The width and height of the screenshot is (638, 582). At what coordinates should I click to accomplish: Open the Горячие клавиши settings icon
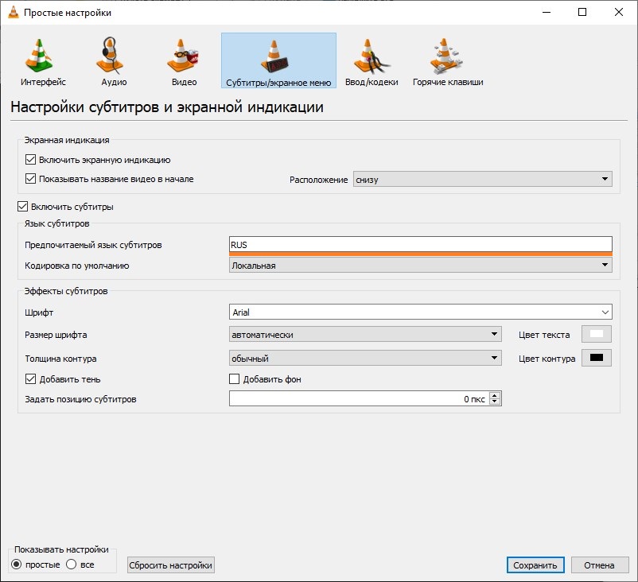tap(447, 57)
